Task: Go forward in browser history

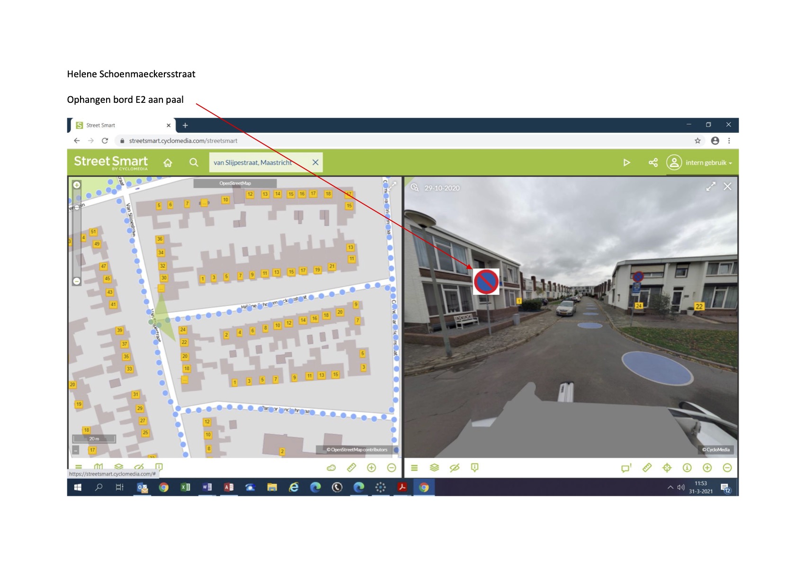Action: coord(91,141)
